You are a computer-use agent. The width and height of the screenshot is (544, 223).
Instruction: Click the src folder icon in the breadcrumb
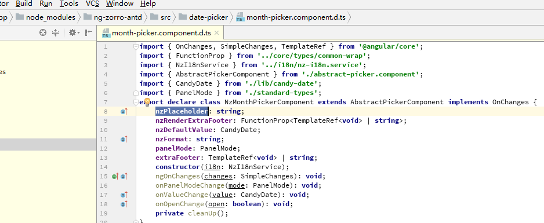[155, 17]
